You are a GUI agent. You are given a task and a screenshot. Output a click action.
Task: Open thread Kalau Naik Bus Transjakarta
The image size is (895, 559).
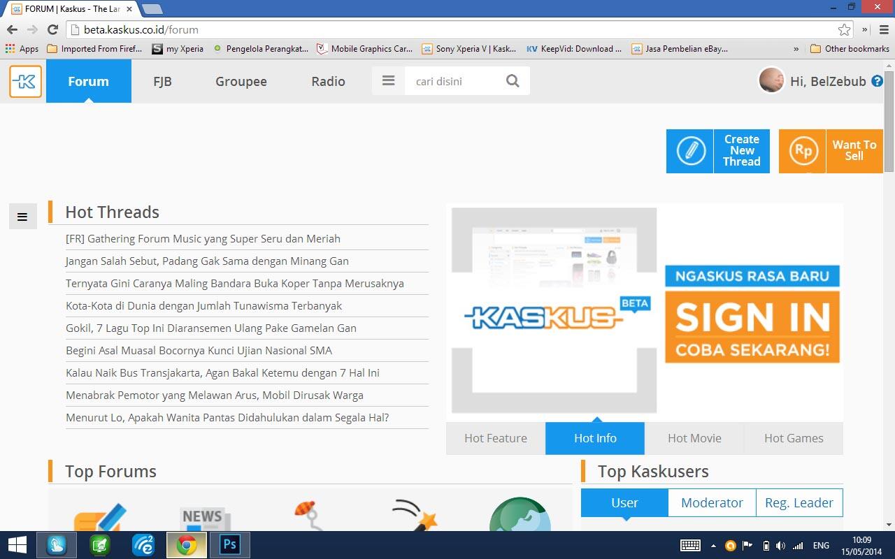tap(222, 372)
